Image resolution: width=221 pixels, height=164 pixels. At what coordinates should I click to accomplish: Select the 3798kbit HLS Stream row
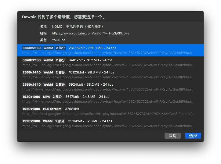(x=111, y=111)
